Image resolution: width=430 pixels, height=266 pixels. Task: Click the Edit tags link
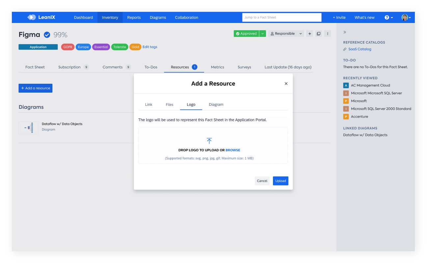[150, 47]
